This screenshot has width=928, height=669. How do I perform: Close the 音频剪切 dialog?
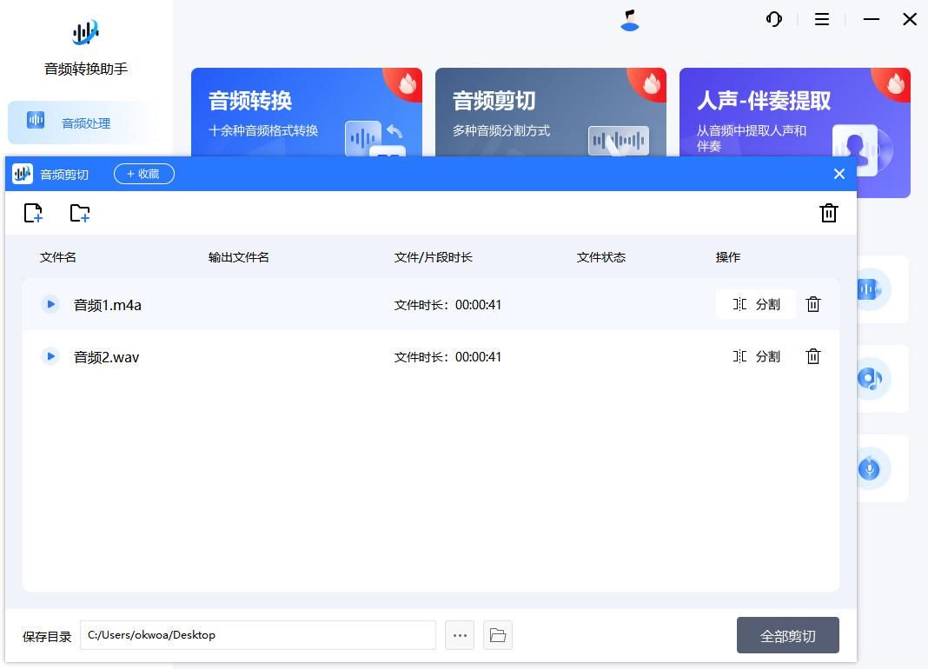[839, 174]
